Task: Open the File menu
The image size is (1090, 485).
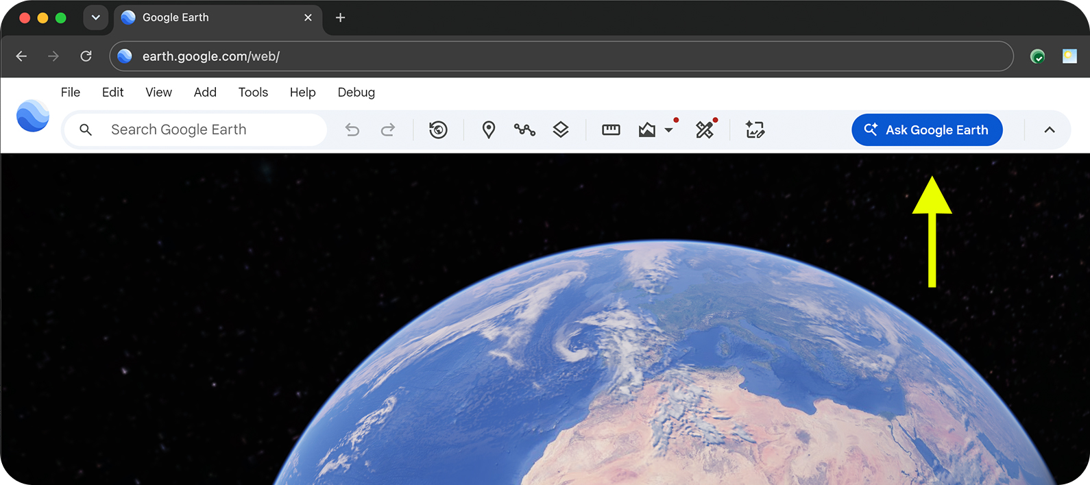Action: pyautogui.click(x=70, y=92)
